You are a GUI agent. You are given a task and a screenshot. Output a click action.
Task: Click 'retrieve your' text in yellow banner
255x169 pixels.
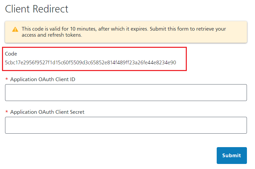pos(211,29)
